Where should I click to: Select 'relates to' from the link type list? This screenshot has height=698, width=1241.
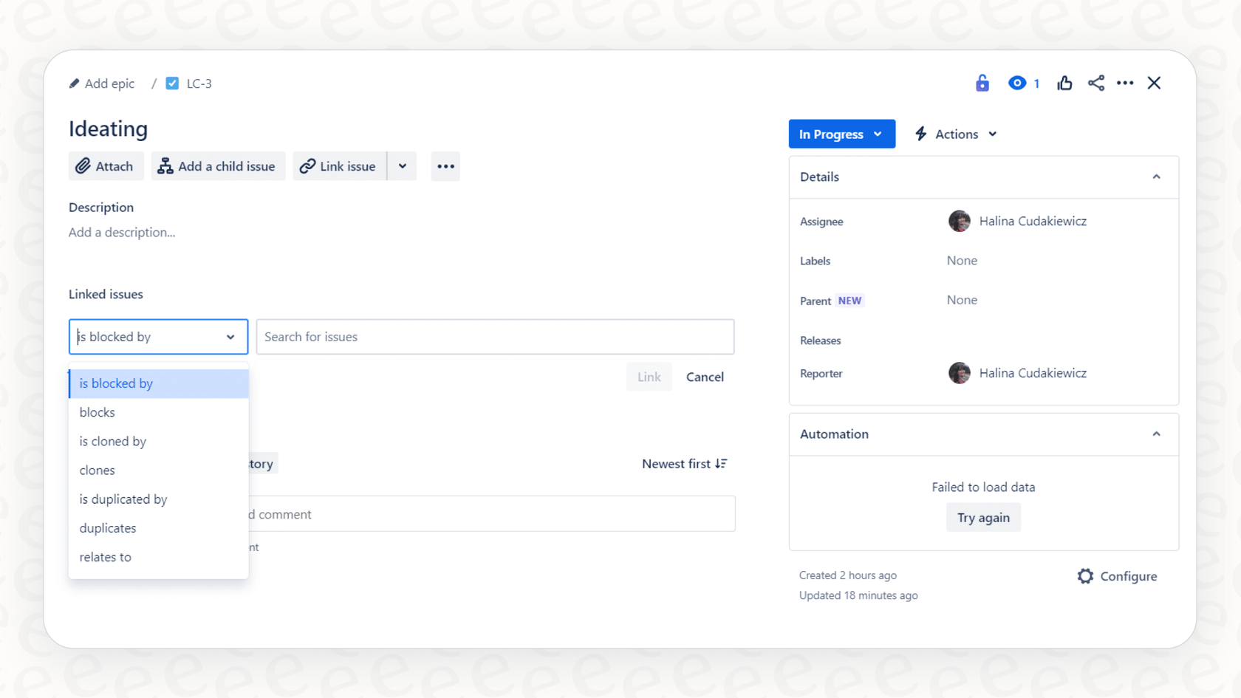point(105,557)
